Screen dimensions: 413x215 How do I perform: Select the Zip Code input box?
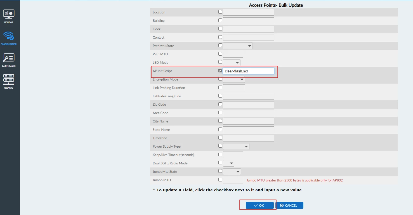(249, 105)
